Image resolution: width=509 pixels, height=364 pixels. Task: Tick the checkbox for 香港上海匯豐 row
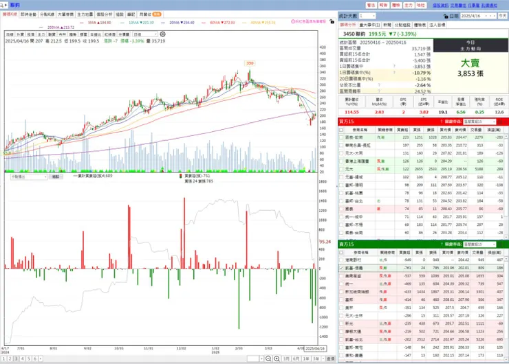tap(341, 161)
